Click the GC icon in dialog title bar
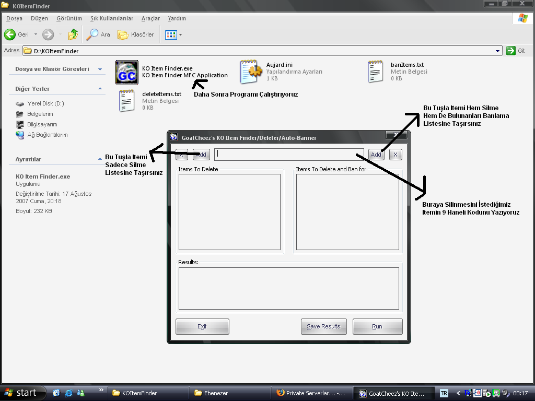 tap(174, 137)
